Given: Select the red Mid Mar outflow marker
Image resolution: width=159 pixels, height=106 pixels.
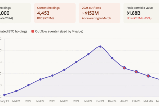Looking at the screenshot, I should pos(148,76).
